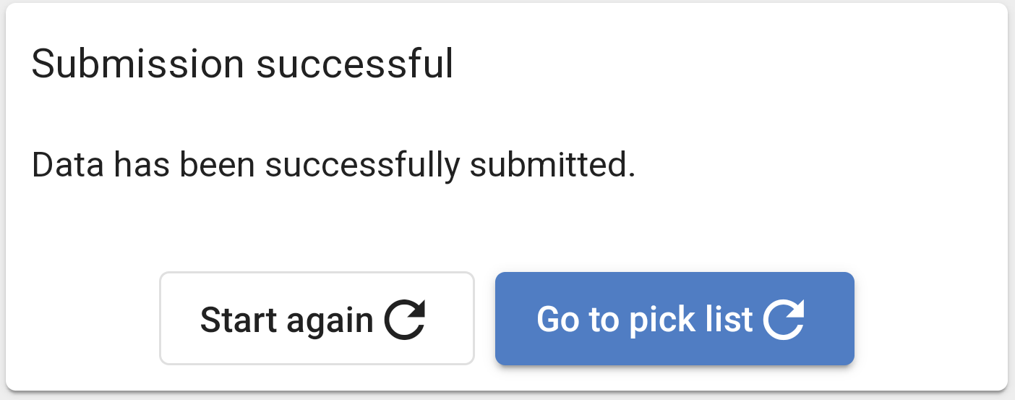Screen dimensions: 1015x400
Task: Click the word "Submission" in the heading
Action: 137,64
